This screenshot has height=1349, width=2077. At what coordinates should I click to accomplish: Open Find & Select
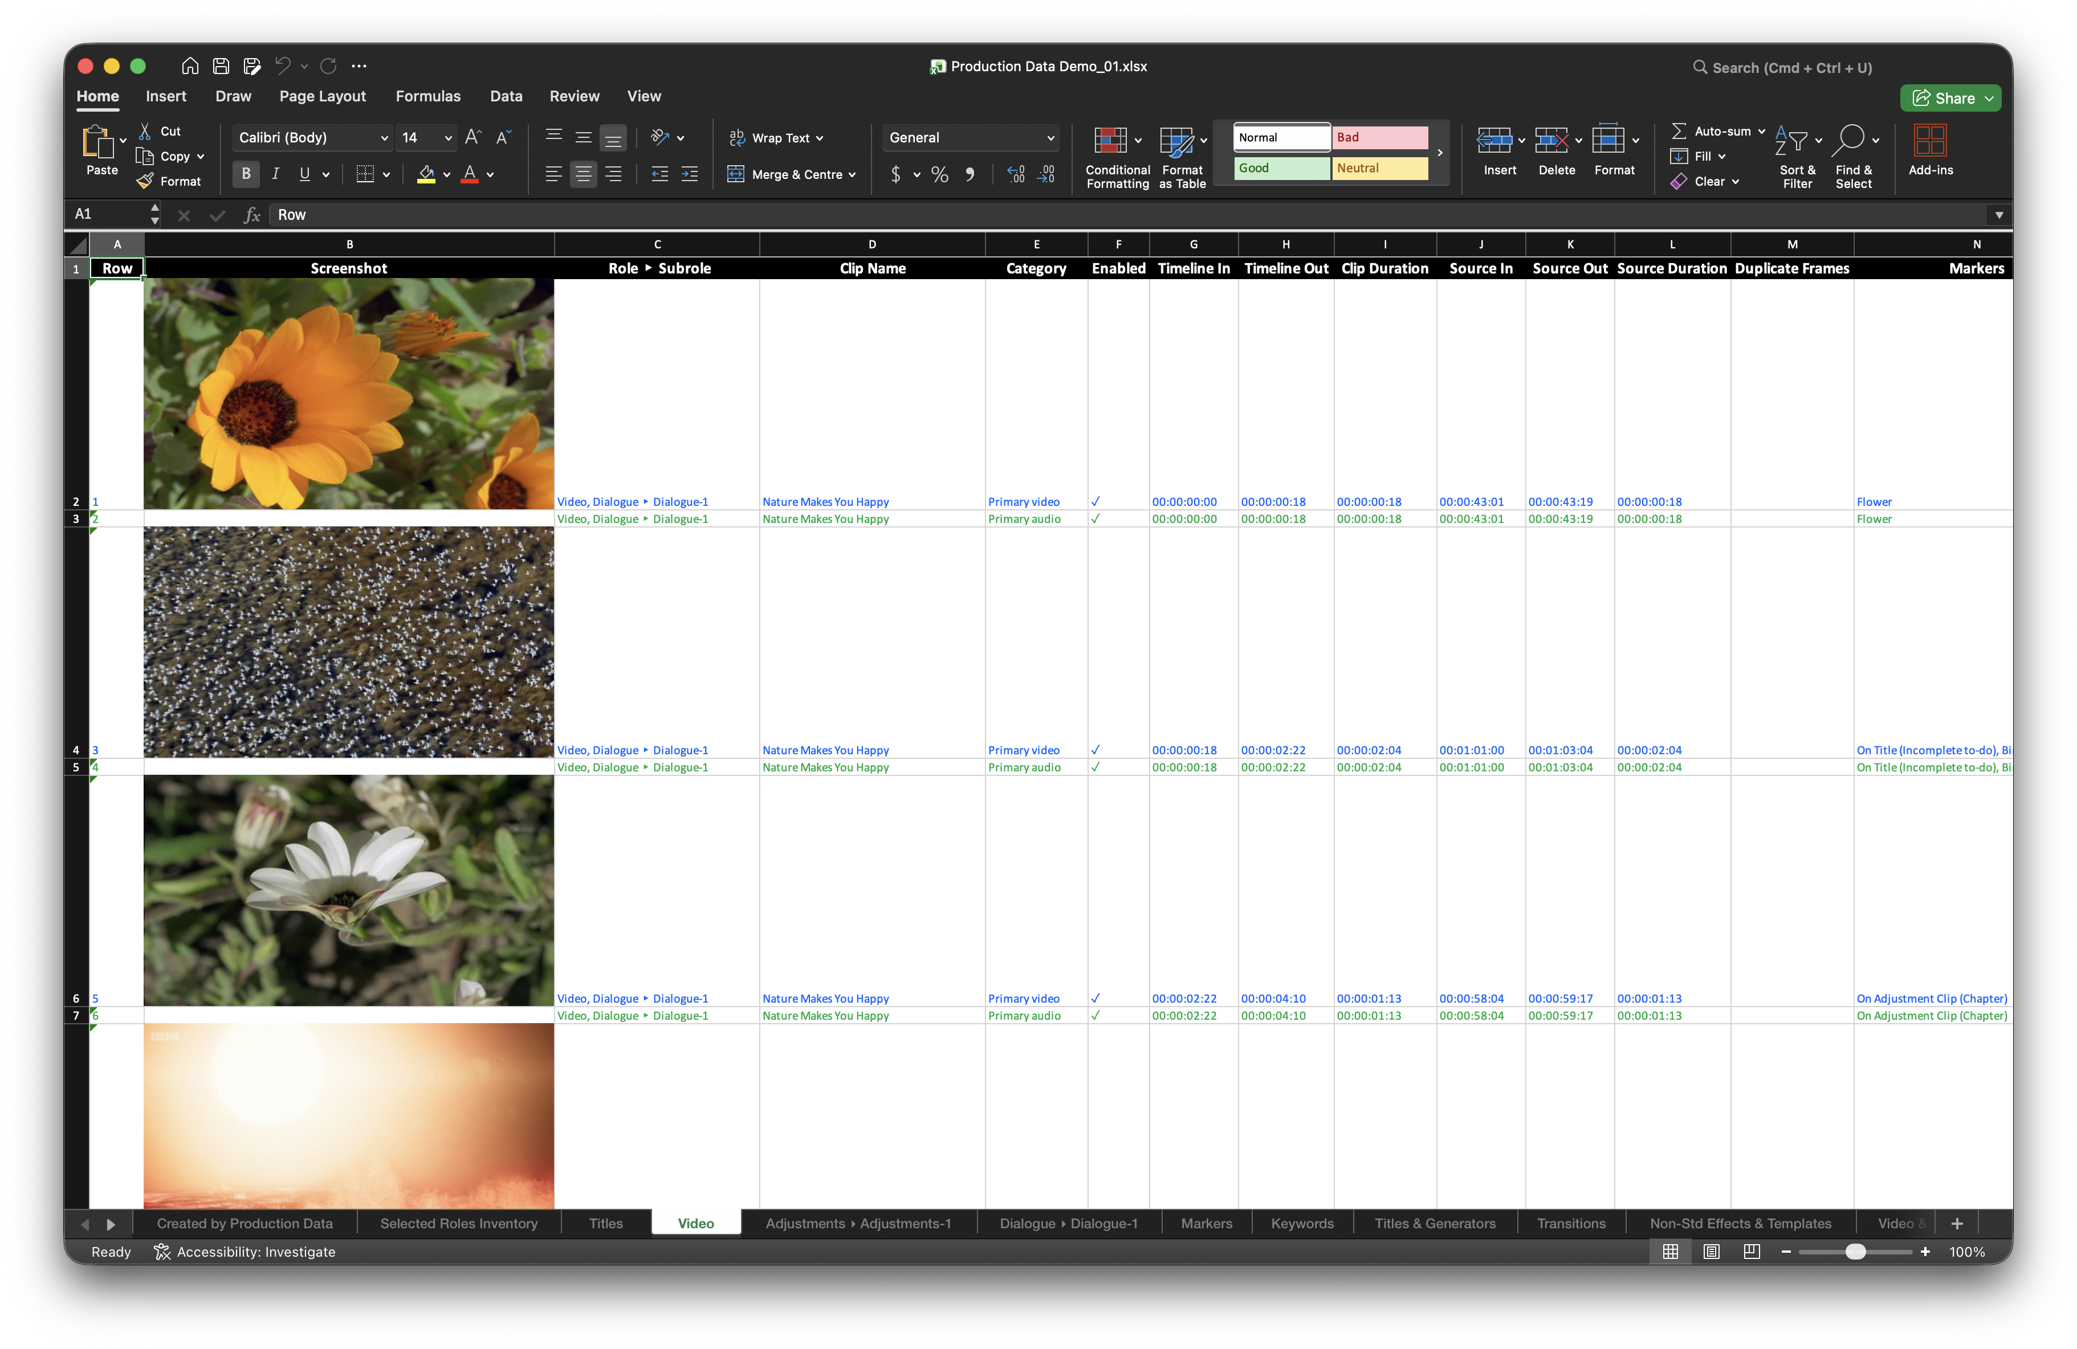coord(1854,157)
